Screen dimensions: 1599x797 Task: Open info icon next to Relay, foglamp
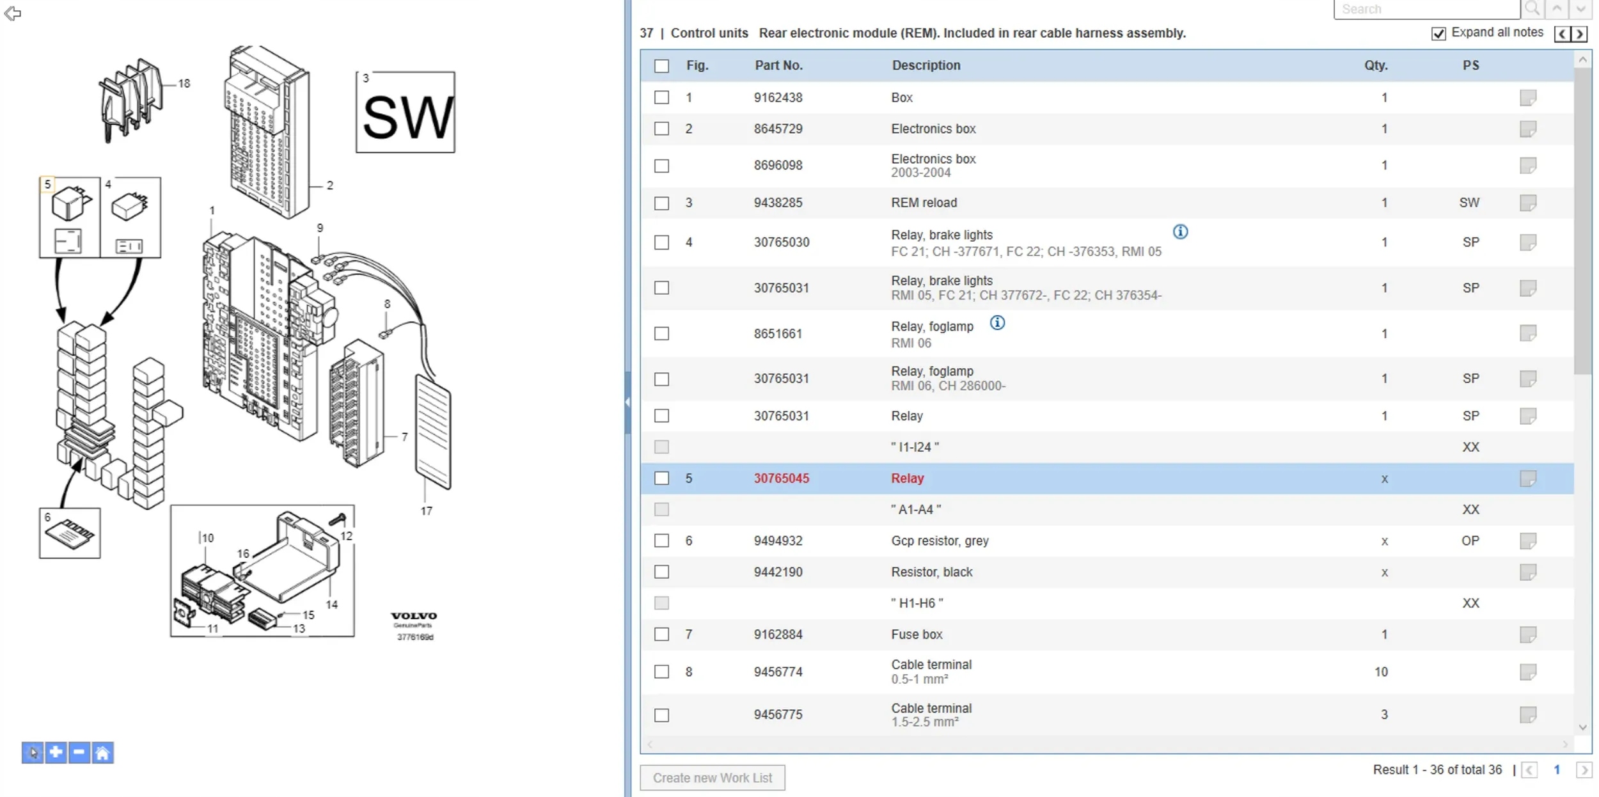pyautogui.click(x=997, y=323)
